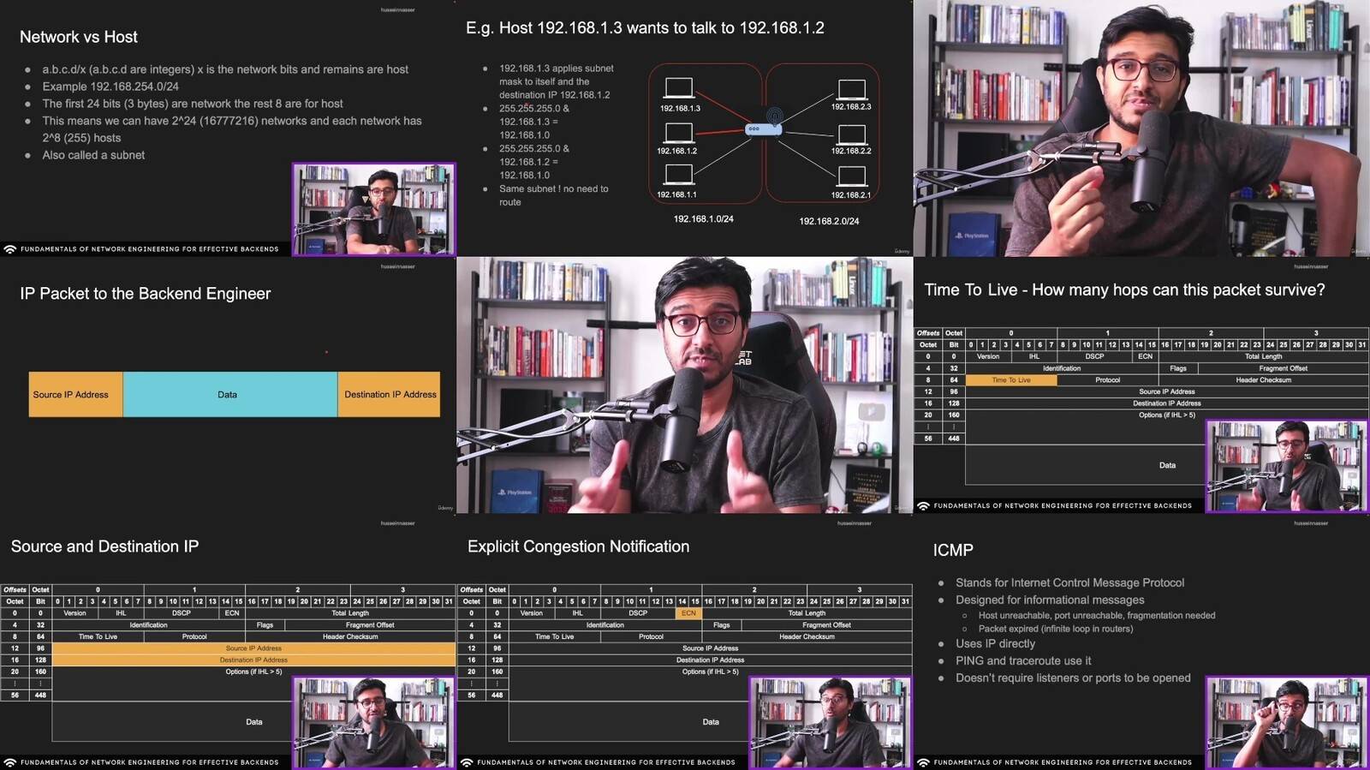Open the webcam inset on the ICMP slide
The image size is (1370, 770).
(x=1286, y=723)
